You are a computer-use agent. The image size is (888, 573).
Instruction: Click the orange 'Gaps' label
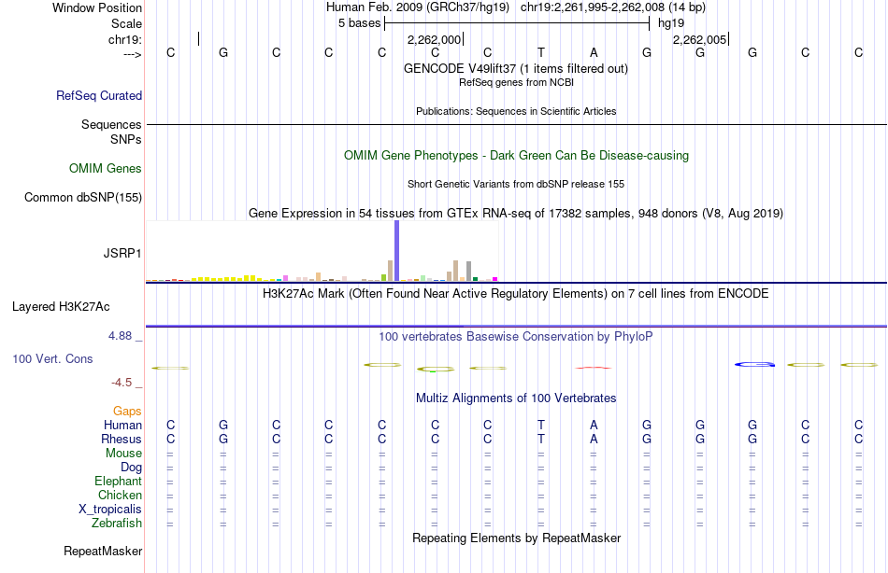pos(127,412)
